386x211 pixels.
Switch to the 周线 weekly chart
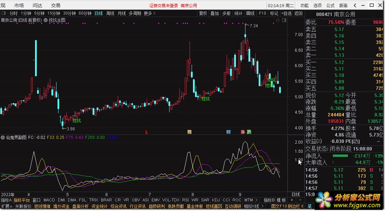point(110,13)
